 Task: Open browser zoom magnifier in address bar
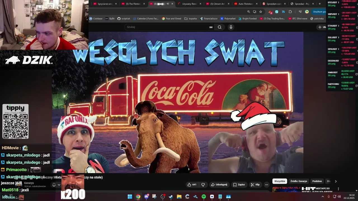point(249,12)
